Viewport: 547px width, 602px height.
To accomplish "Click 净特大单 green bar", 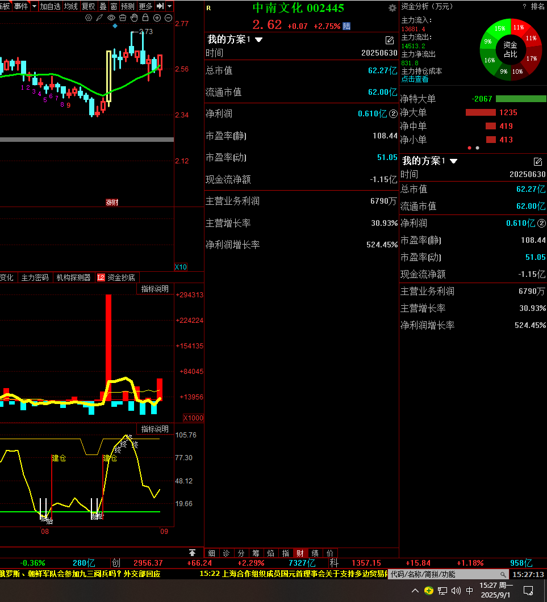I will pyautogui.click(x=521, y=99).
